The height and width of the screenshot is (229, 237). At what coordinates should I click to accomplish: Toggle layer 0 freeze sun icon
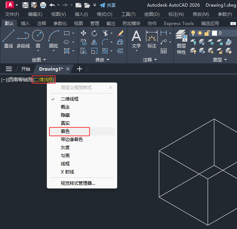tap(200, 33)
